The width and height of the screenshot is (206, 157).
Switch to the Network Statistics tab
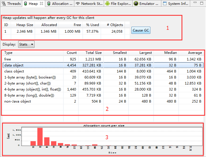pyautogui.click(x=89, y=3)
